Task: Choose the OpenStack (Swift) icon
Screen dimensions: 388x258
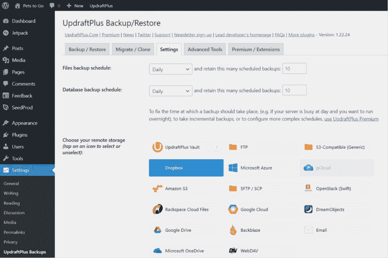Action: 308,188
